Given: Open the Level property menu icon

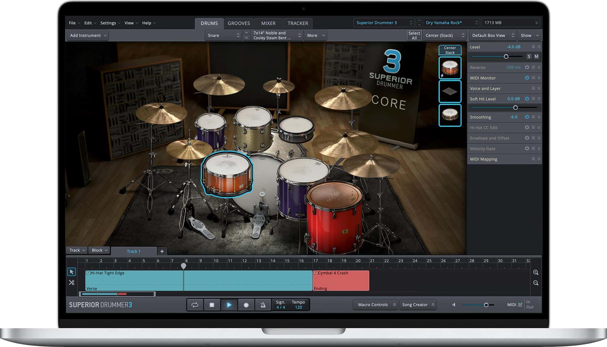Looking at the screenshot, I should (533, 47).
